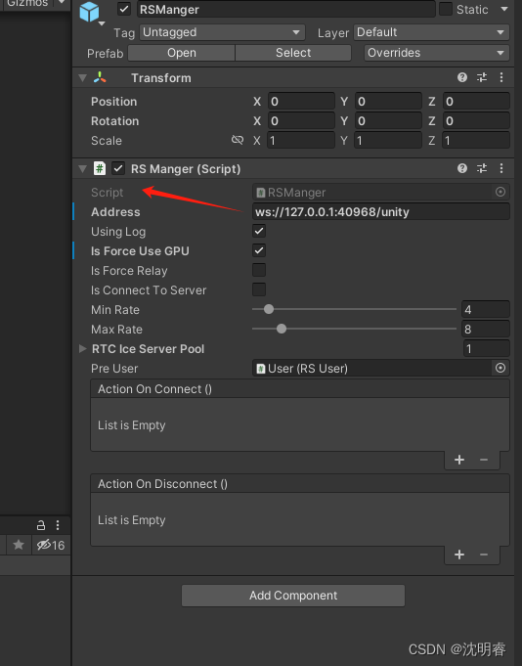
Task: Open RS Manger script more options menu
Action: 501,168
